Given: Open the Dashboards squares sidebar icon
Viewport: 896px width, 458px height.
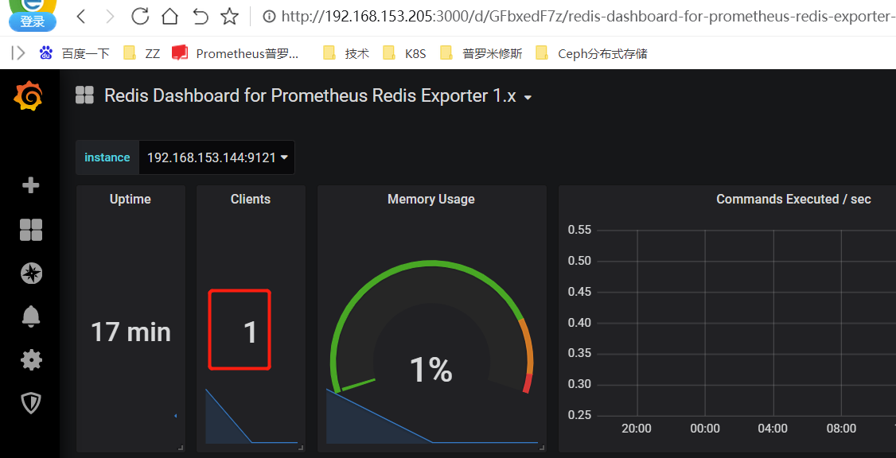Looking at the screenshot, I should (x=31, y=230).
